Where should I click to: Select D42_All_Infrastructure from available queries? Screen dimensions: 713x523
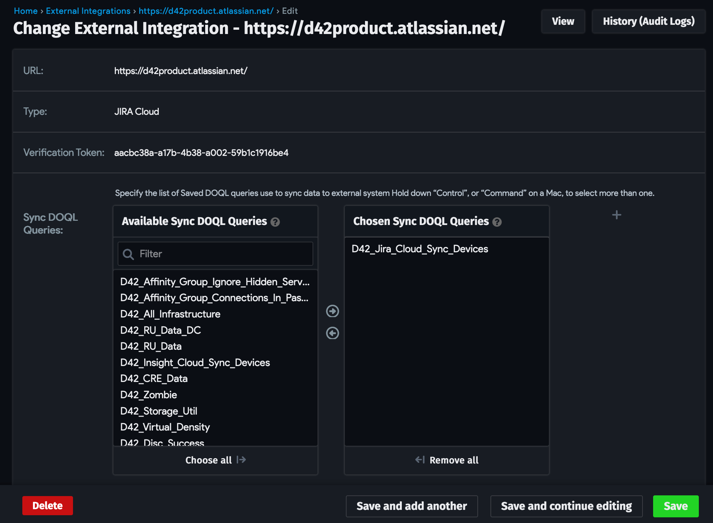170,314
